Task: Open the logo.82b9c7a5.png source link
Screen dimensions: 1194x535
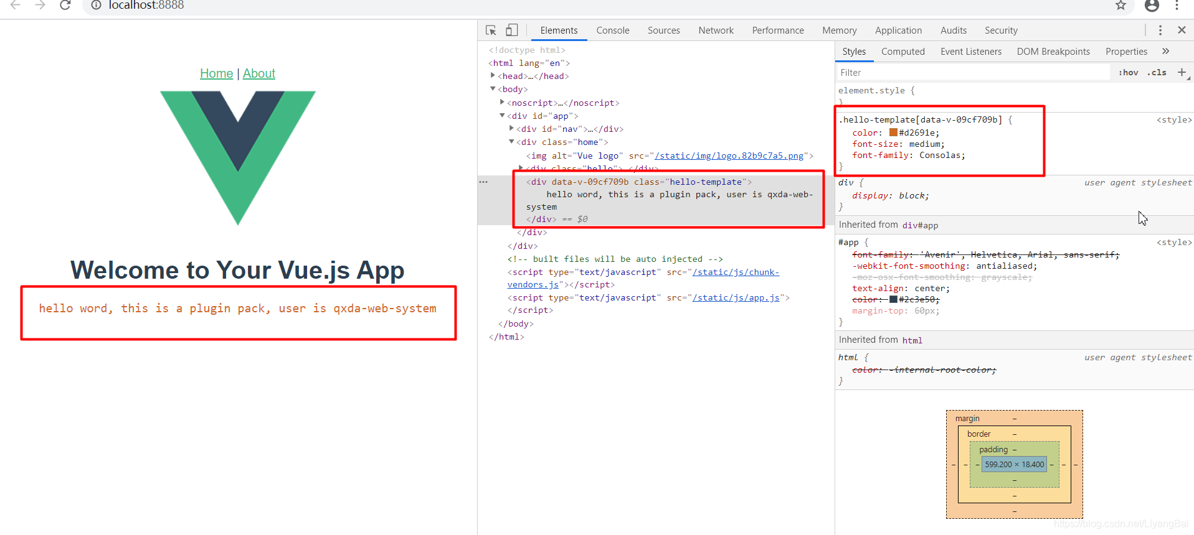Action: point(729,156)
